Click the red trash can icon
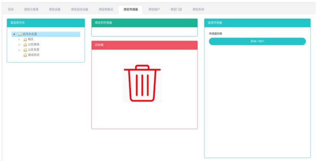316x161 pixels. (x=142, y=83)
